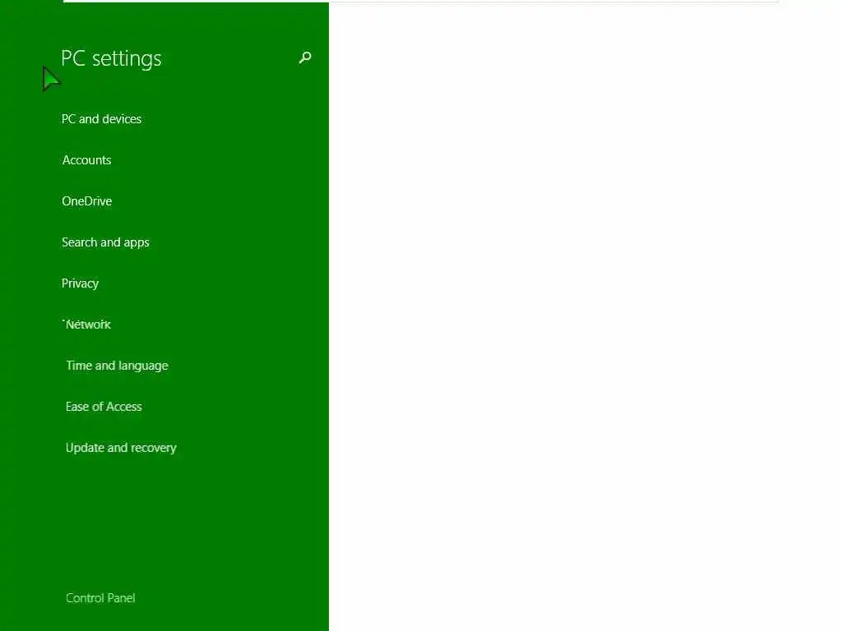Go to OneDrive settings
The image size is (842, 631).
tap(87, 201)
